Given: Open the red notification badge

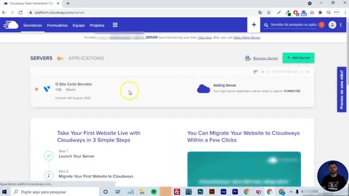Looking at the screenshot, I should coord(321,24).
